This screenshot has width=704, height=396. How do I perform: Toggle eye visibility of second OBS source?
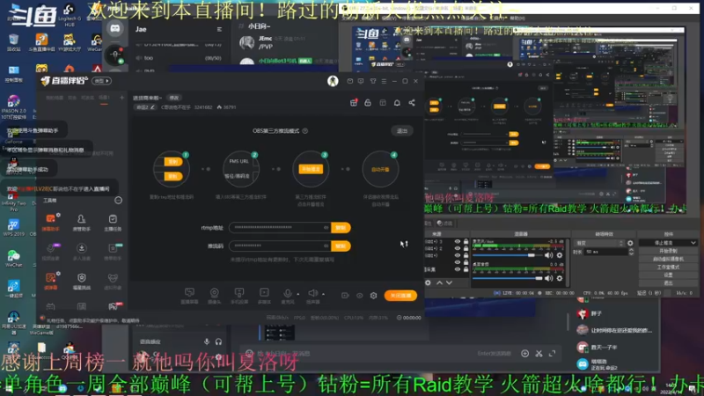(x=458, y=248)
